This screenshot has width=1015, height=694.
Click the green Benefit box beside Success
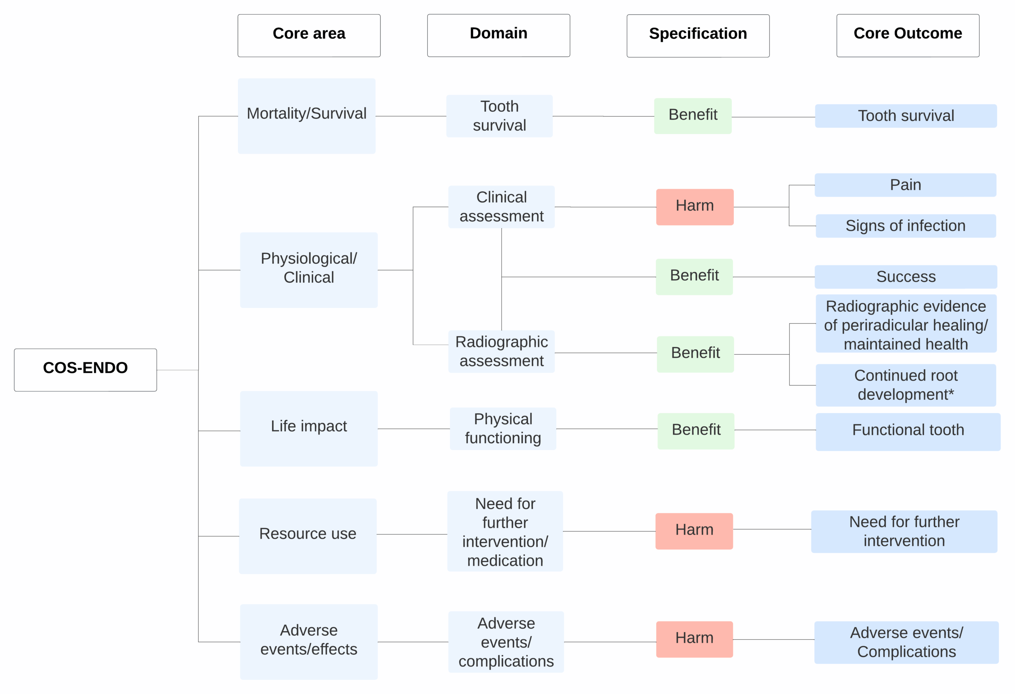[x=694, y=277]
